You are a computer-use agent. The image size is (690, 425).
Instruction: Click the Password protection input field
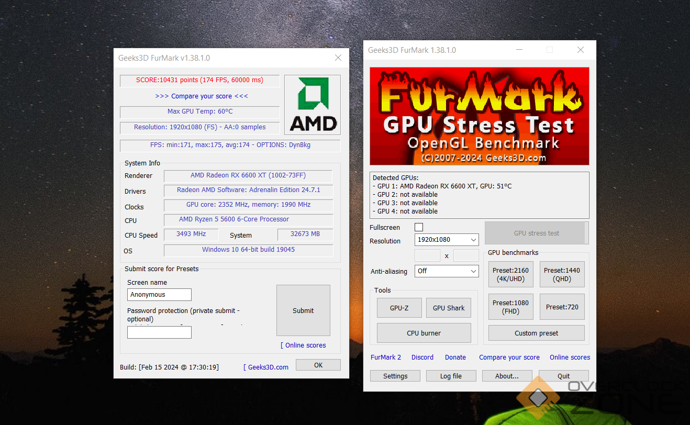click(x=159, y=332)
